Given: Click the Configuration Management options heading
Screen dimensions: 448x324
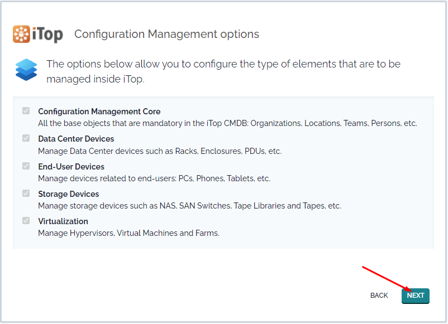Looking at the screenshot, I should coord(167,34).
